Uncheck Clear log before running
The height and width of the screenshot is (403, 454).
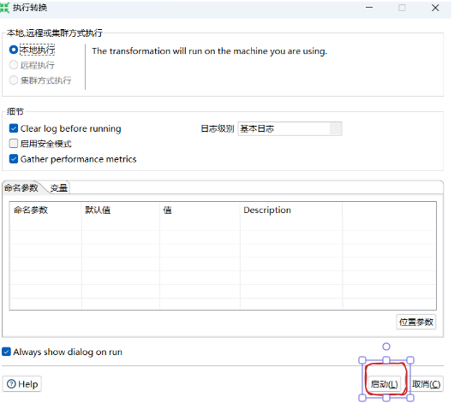pyautogui.click(x=14, y=128)
